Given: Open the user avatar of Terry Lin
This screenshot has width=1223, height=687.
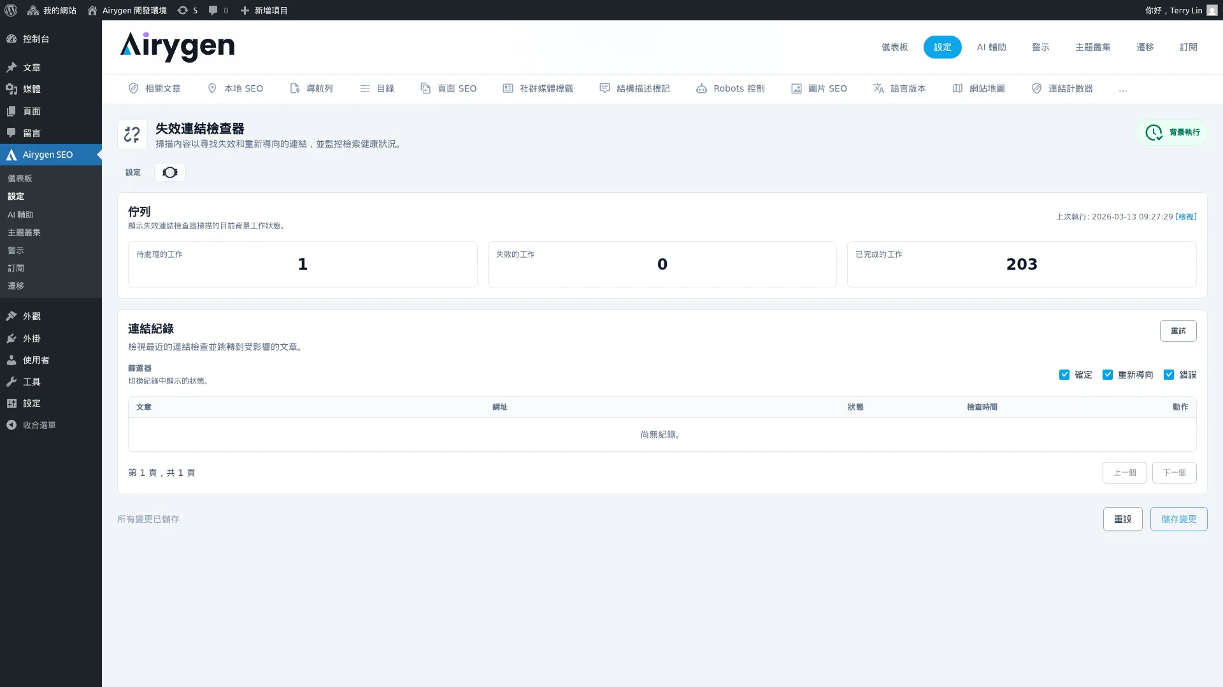Looking at the screenshot, I should click(1212, 10).
